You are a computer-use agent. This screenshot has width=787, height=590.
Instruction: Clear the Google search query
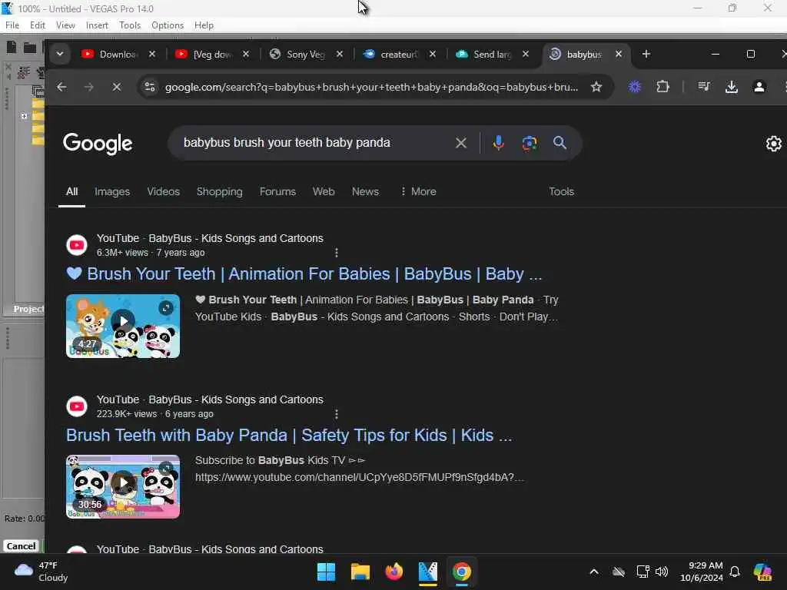tap(461, 143)
